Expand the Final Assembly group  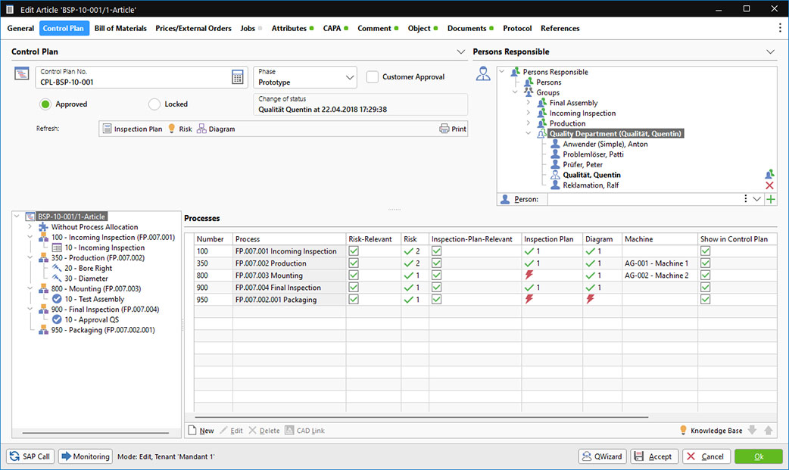pos(529,103)
